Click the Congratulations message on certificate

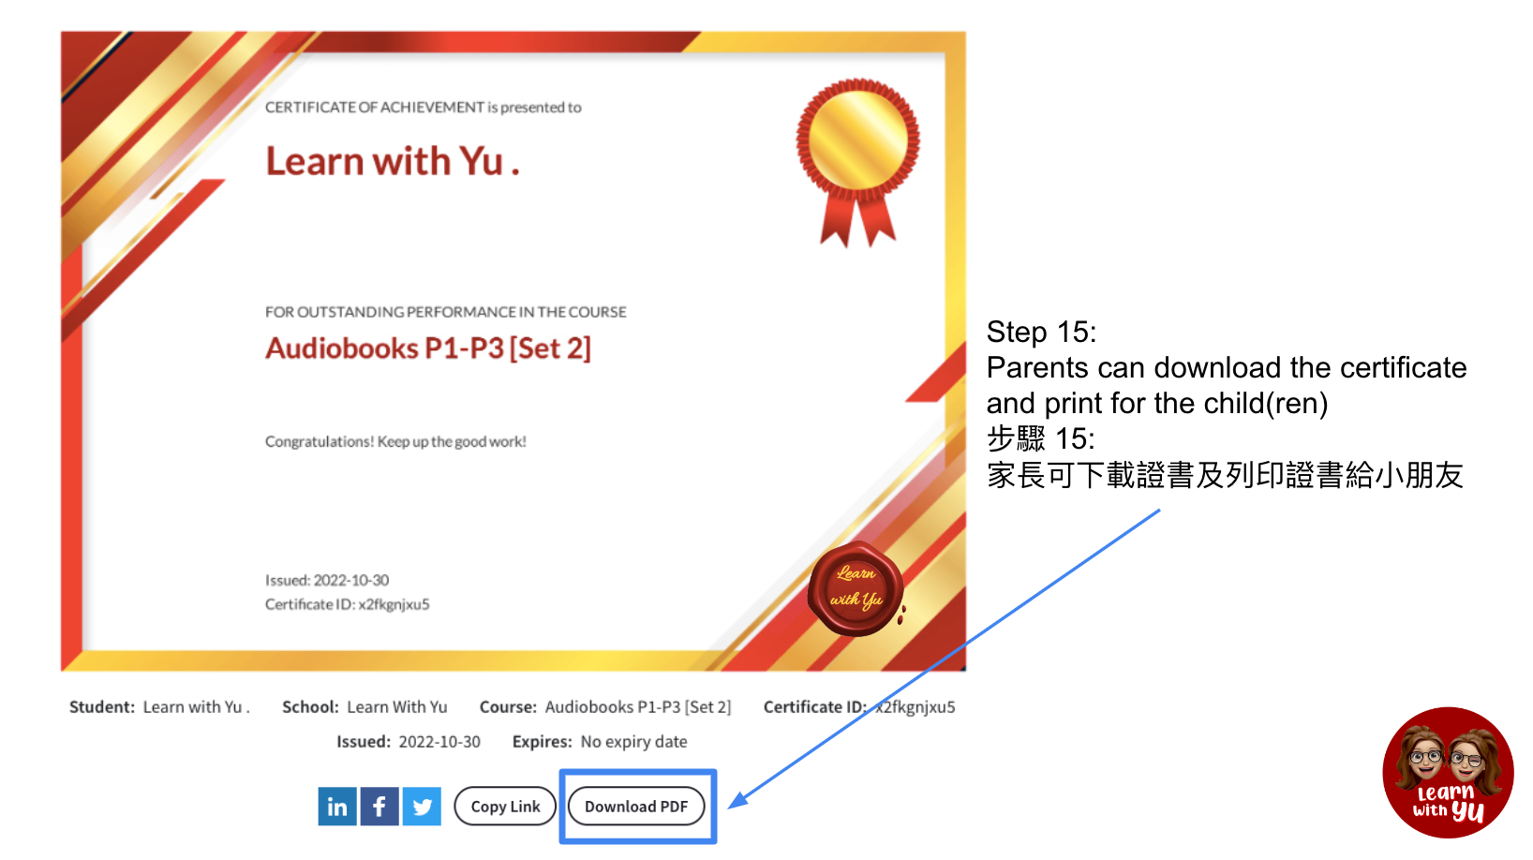(x=395, y=441)
